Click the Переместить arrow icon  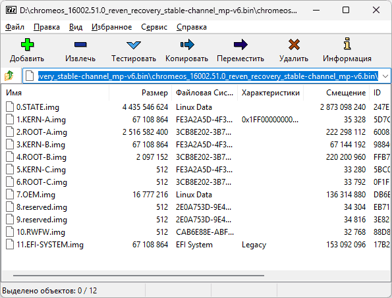pos(240,45)
